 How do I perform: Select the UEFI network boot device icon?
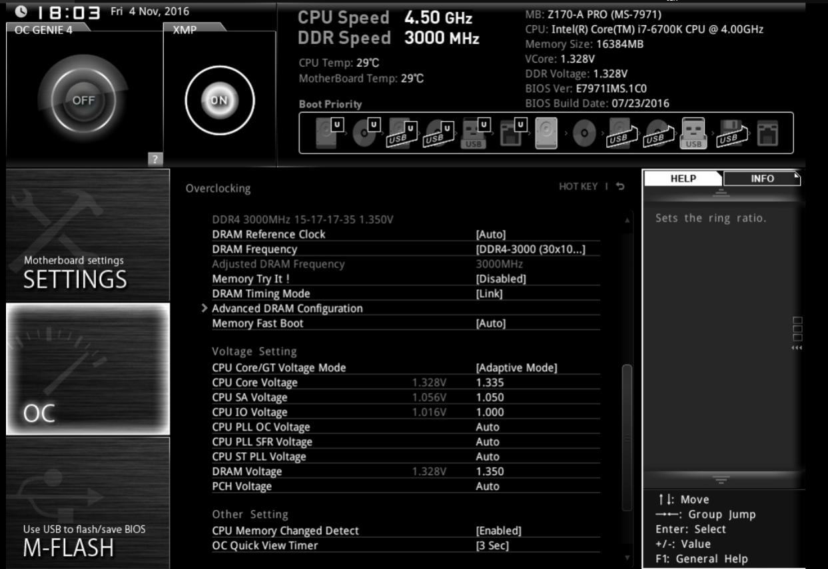point(512,133)
